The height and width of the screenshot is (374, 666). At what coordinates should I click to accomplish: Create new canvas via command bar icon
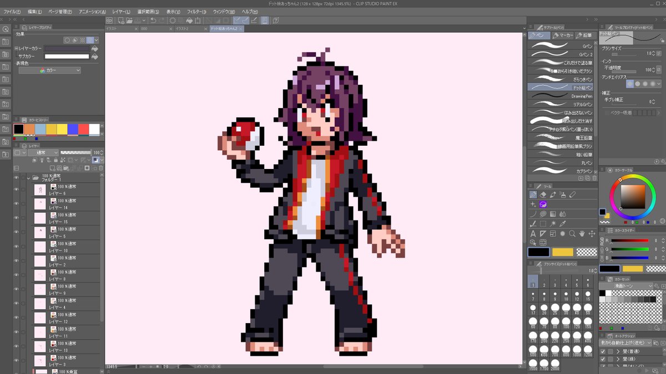[x=121, y=21]
